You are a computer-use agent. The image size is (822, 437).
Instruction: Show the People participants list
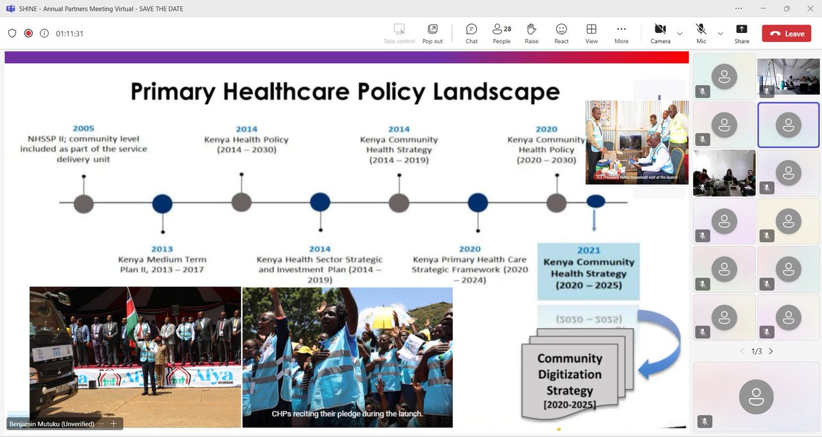click(501, 33)
